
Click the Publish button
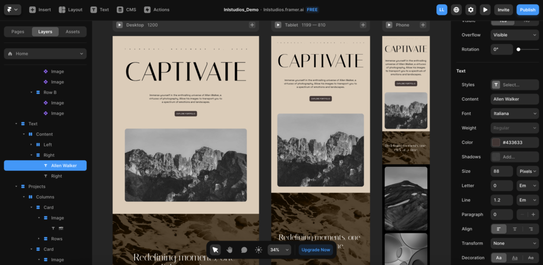point(528,10)
